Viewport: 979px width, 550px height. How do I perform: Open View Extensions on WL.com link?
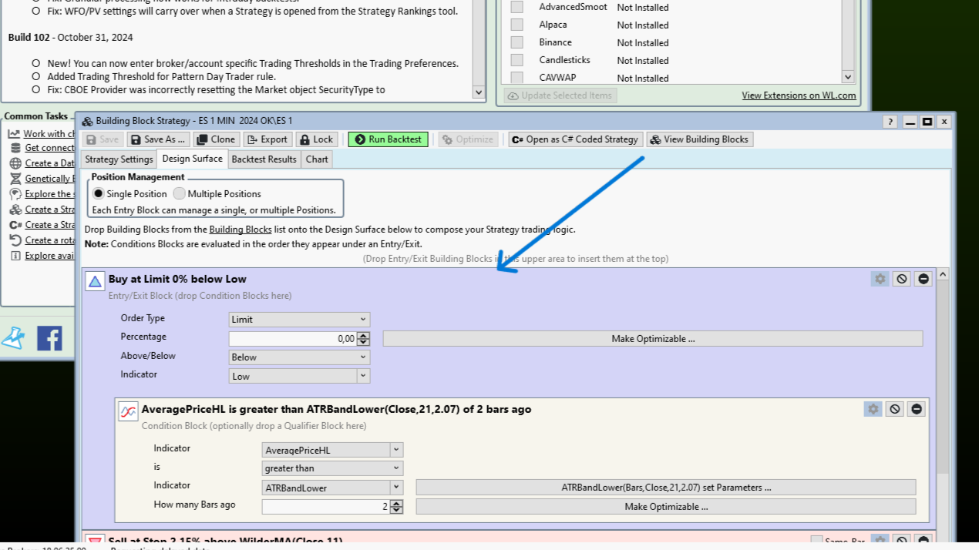pyautogui.click(x=799, y=96)
